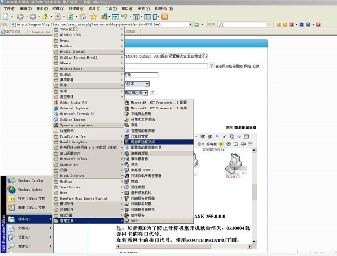Open 远程协助 Remote Assistance entry
The height and width of the screenshot is (256, 337).
tap(88, 131)
